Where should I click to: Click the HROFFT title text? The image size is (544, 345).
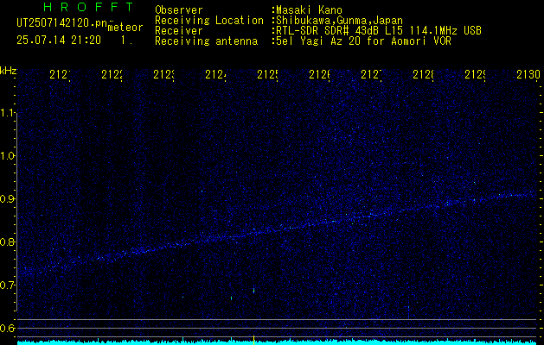pyautogui.click(x=89, y=7)
